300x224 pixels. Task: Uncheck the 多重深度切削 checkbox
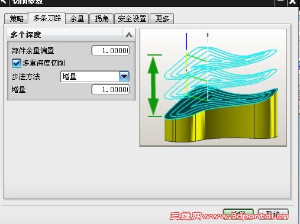pos(16,63)
